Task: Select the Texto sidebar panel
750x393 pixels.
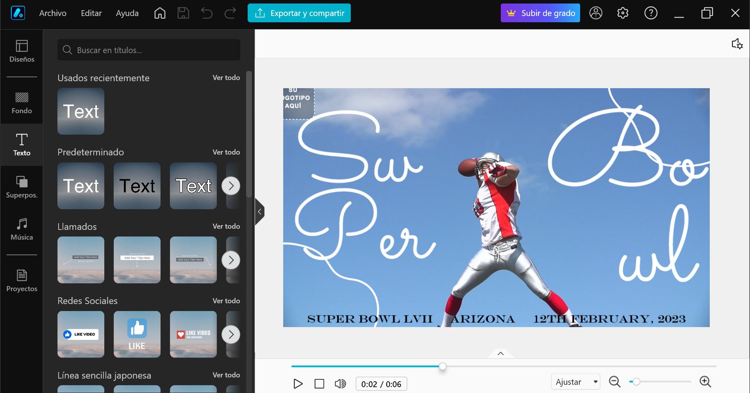Action: tap(22, 145)
